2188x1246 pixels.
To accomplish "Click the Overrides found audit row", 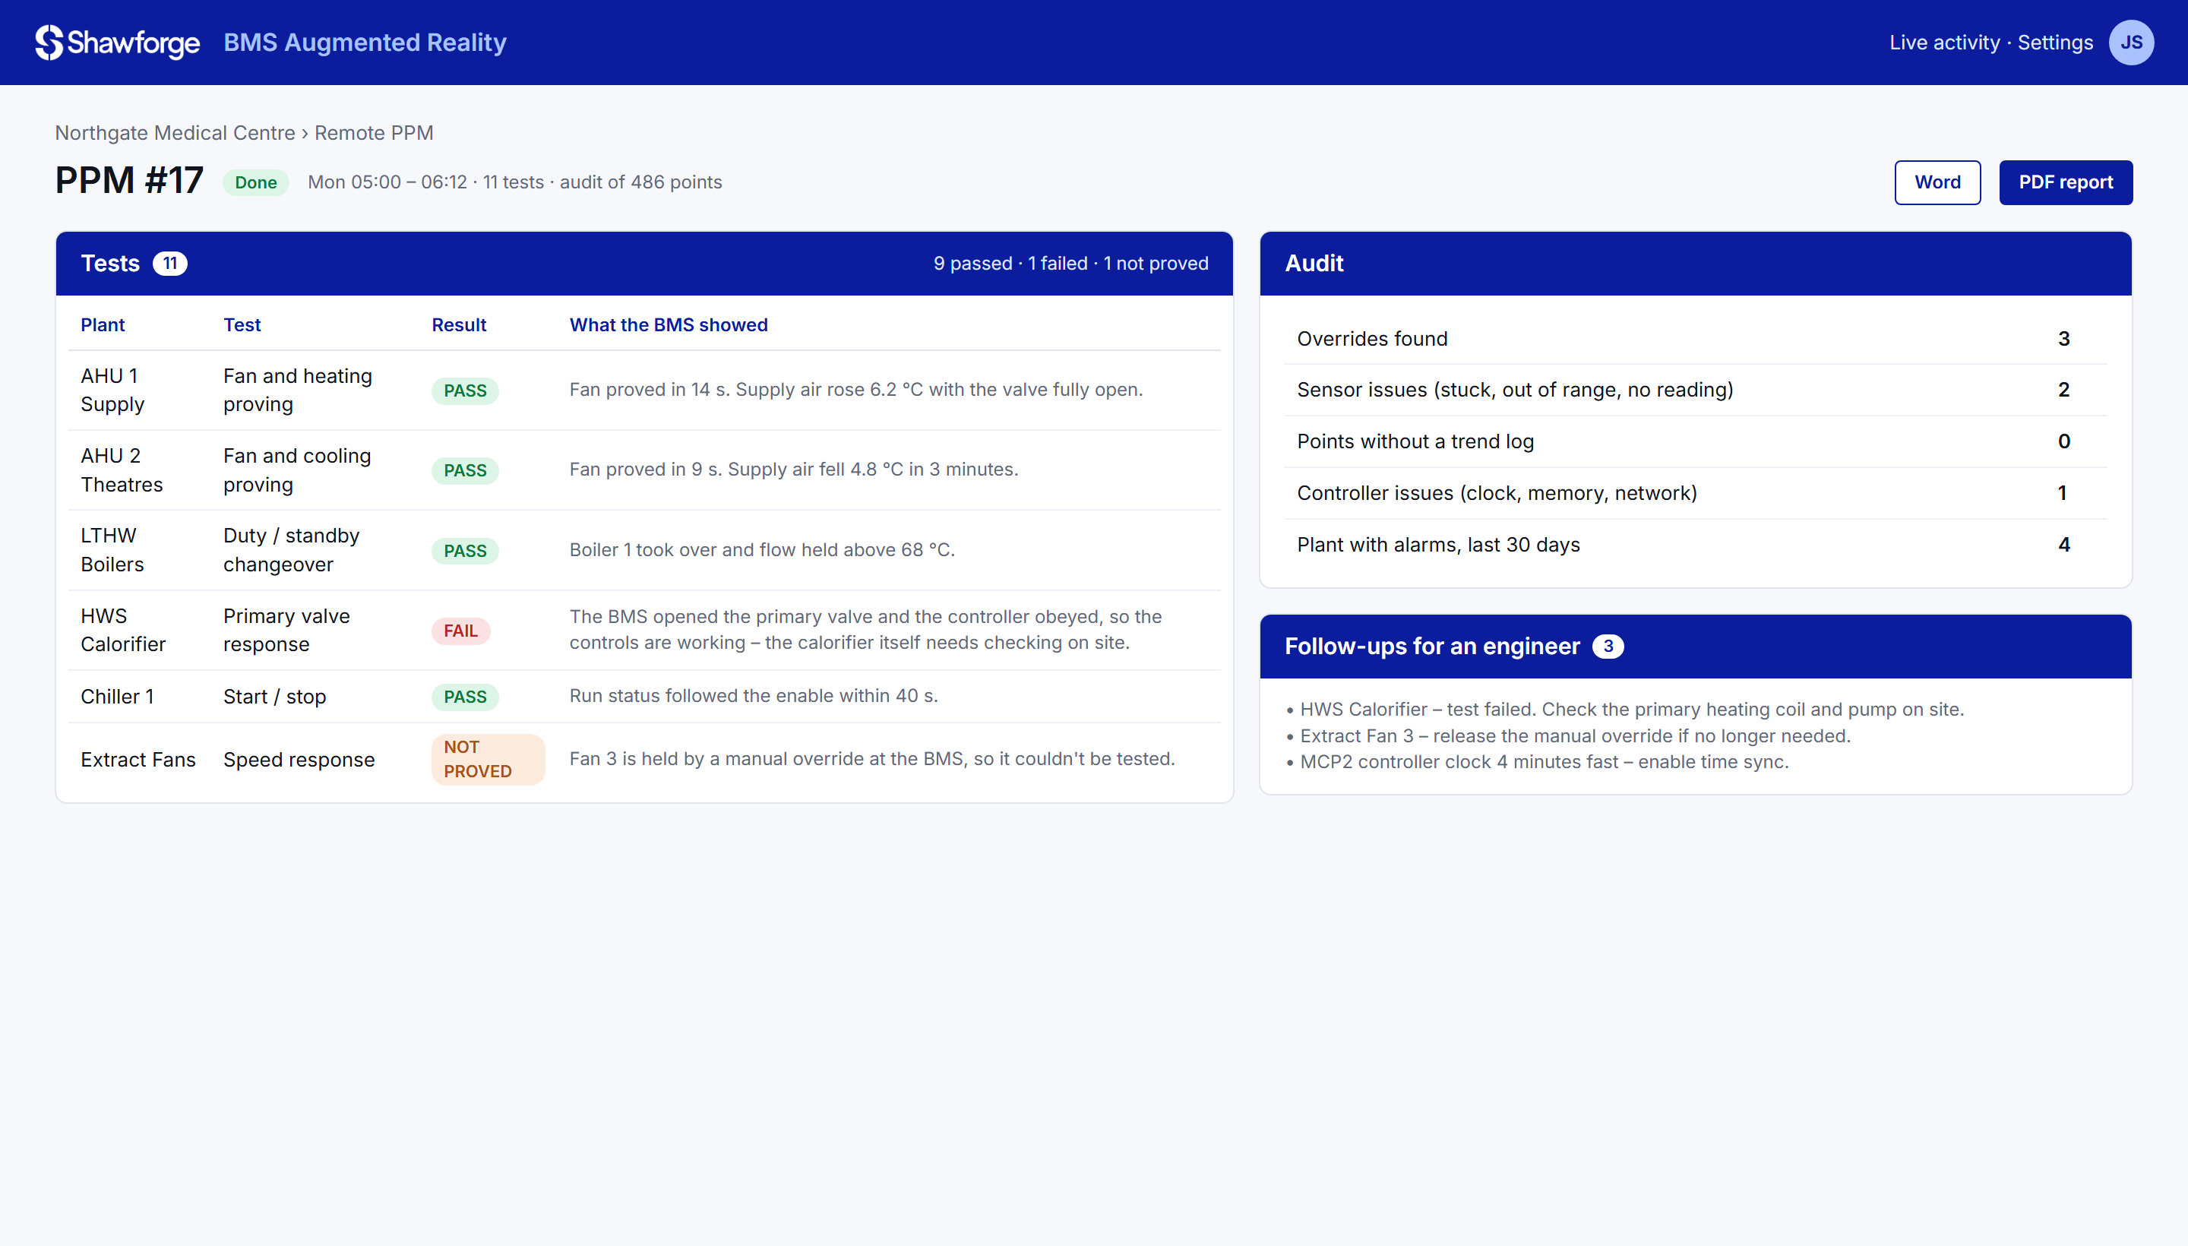I will (x=1695, y=339).
